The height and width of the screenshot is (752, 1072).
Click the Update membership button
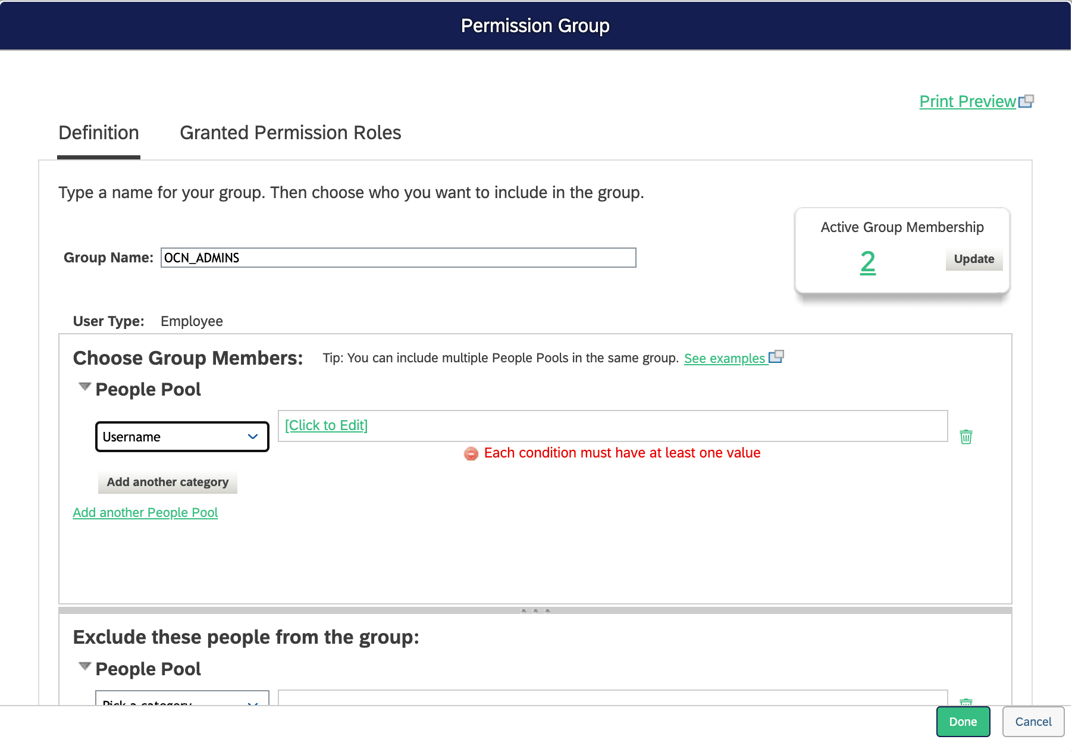(x=973, y=259)
